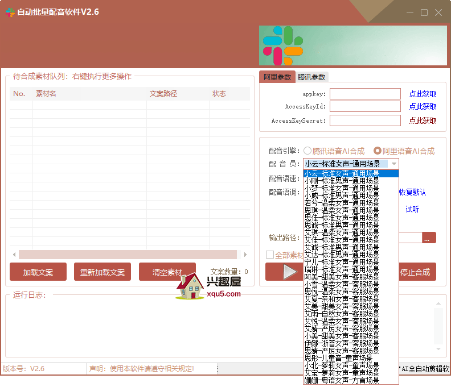451x387 pixels.
Task: Click the 重新加载文案 button
Action: [x=102, y=272]
